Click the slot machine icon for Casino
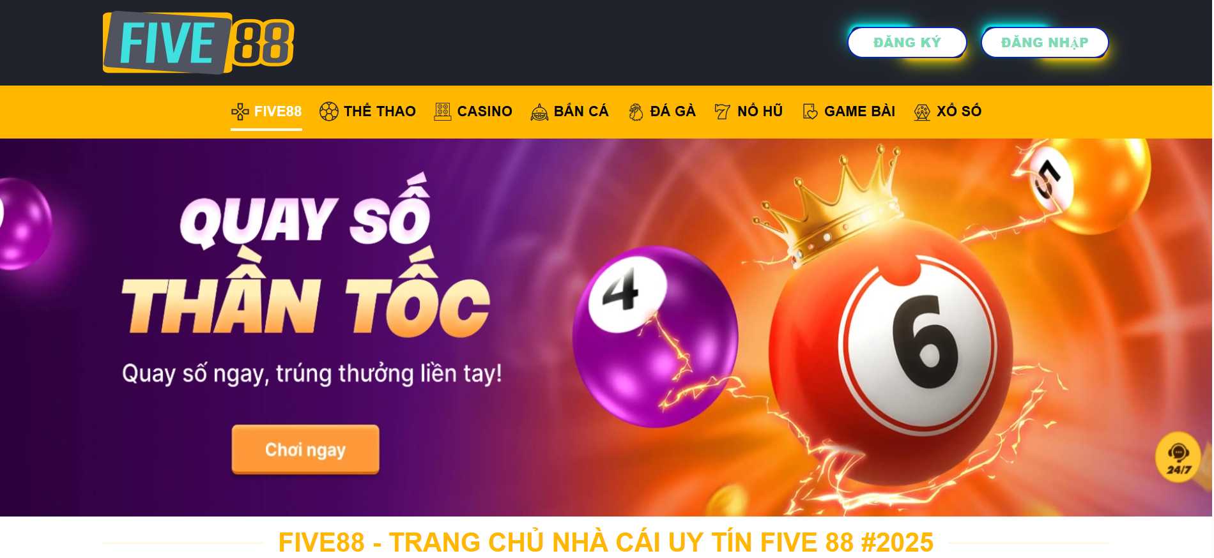The height and width of the screenshot is (558, 1214). coord(443,112)
